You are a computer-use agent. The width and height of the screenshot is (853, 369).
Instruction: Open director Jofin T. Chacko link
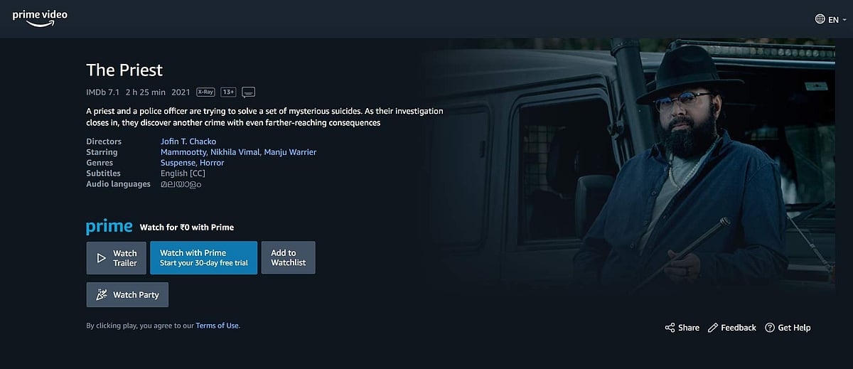point(188,141)
